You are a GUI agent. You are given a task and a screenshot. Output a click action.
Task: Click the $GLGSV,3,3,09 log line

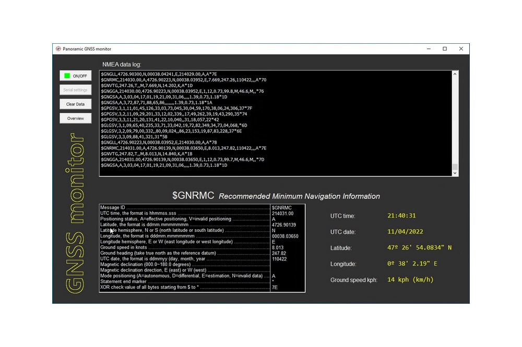tap(134, 137)
